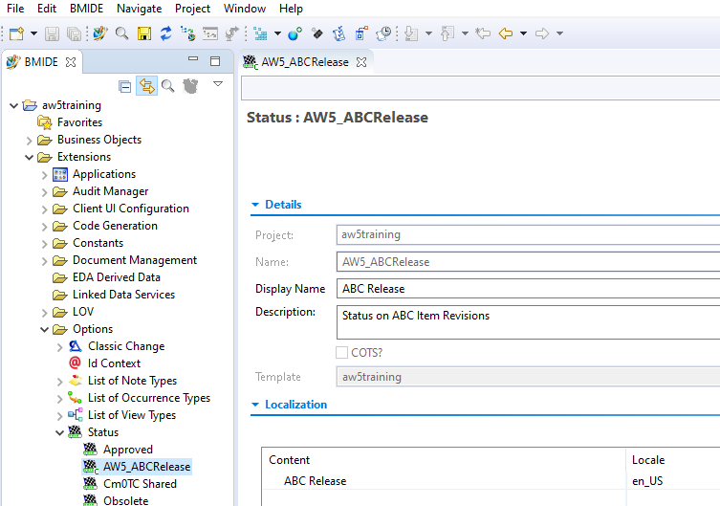Click the magnifier search icon in main toolbar
This screenshot has height=506, width=720.
(x=121, y=33)
